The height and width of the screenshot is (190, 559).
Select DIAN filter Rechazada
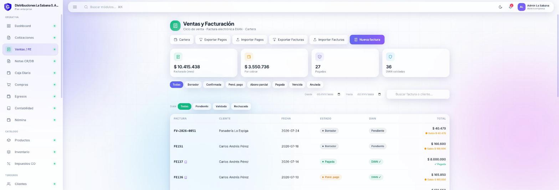(241, 106)
